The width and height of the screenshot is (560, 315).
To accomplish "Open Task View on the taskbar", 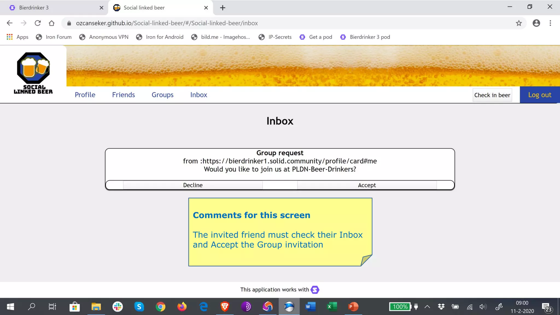I will coord(52,307).
